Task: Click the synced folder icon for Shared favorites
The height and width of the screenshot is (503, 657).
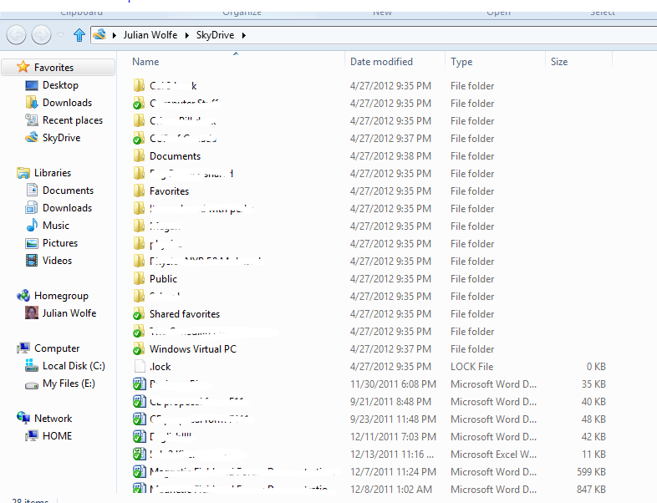Action: point(138,314)
